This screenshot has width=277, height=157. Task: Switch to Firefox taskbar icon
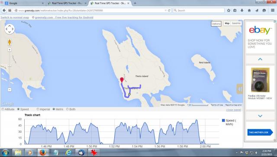pos(43,153)
